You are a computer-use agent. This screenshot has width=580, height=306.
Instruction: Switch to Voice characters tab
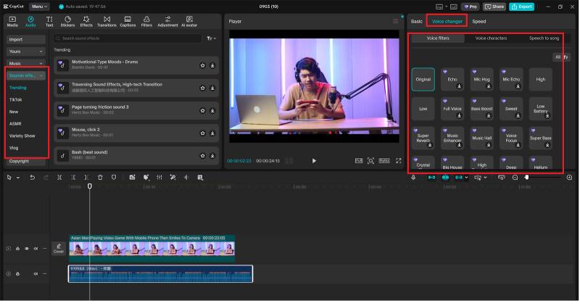(491, 38)
